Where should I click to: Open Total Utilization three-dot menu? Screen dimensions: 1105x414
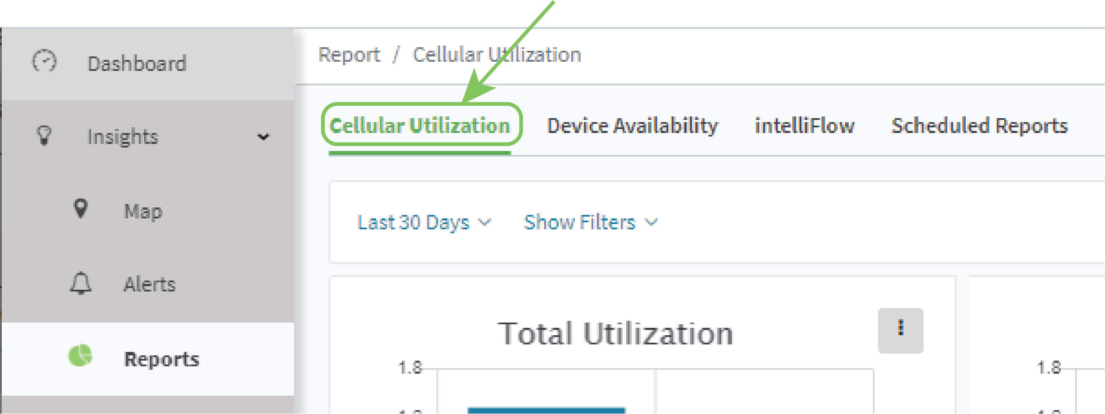[x=900, y=331]
